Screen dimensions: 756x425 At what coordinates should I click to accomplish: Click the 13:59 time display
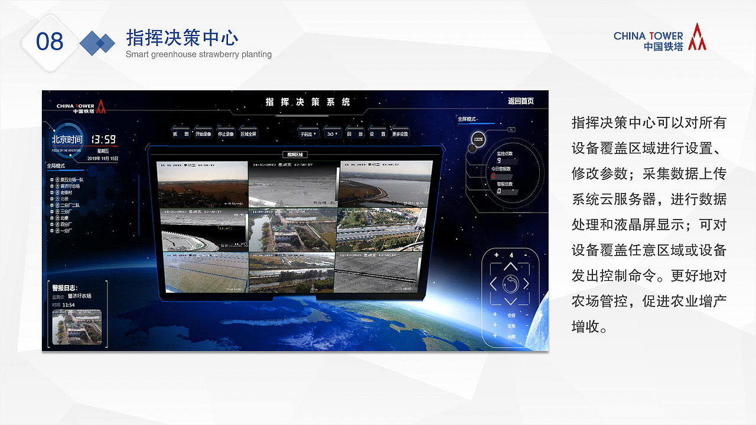pyautogui.click(x=103, y=139)
